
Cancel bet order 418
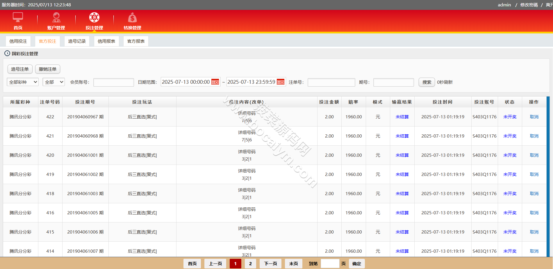(x=534, y=194)
